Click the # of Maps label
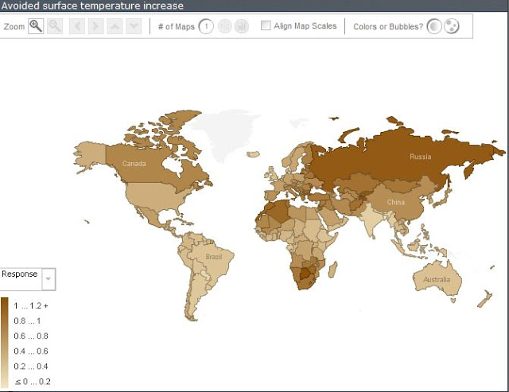 click(x=177, y=26)
